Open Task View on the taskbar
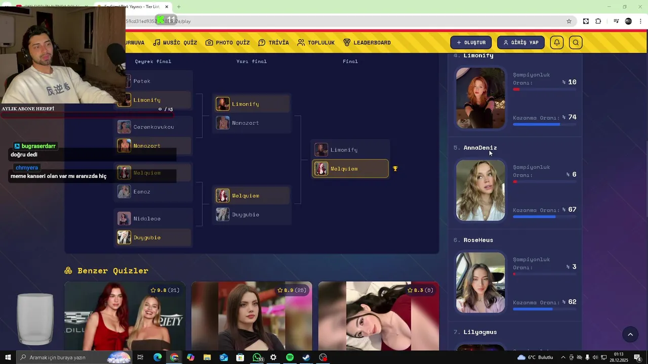The width and height of the screenshot is (648, 364). tap(140, 357)
